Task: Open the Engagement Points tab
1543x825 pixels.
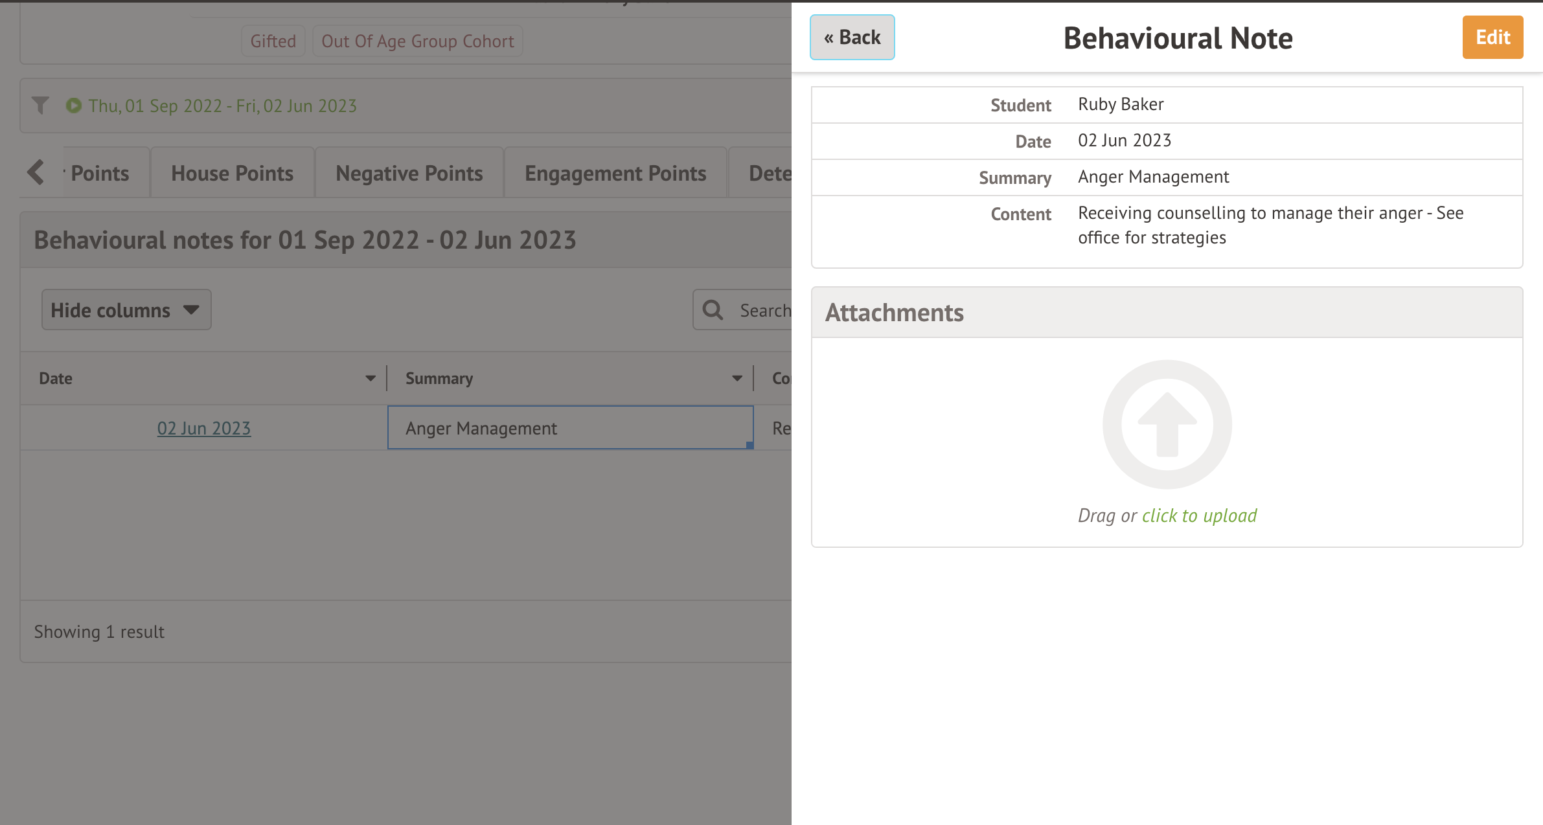Action: (615, 174)
